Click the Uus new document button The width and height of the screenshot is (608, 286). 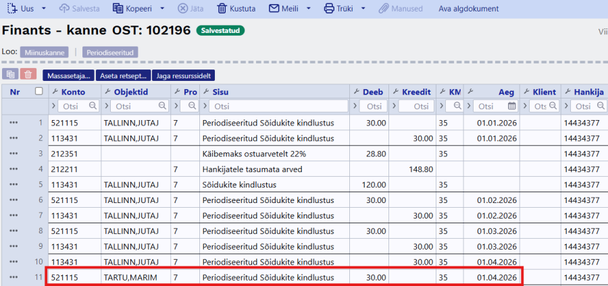[x=20, y=9]
